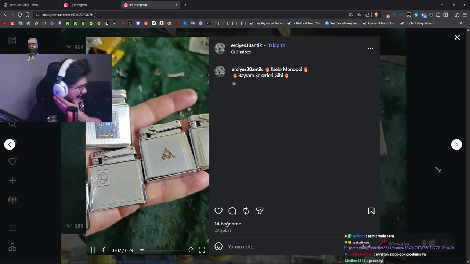470x264 pixels.
Task: Open the YouTube bookmark icon
Action: click(5, 23)
